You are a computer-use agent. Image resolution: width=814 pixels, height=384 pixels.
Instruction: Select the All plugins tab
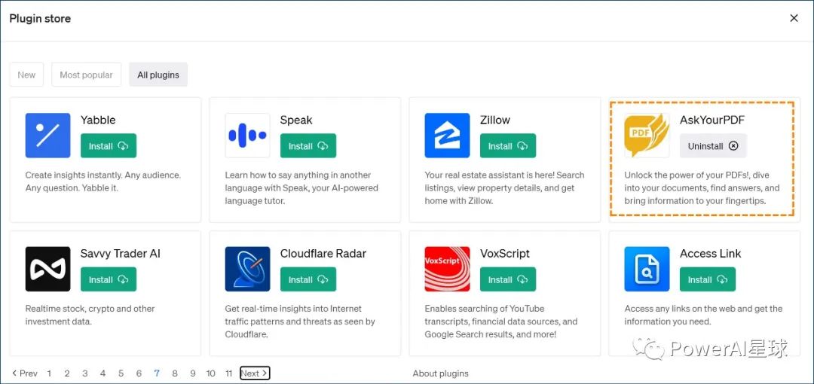[x=158, y=75]
